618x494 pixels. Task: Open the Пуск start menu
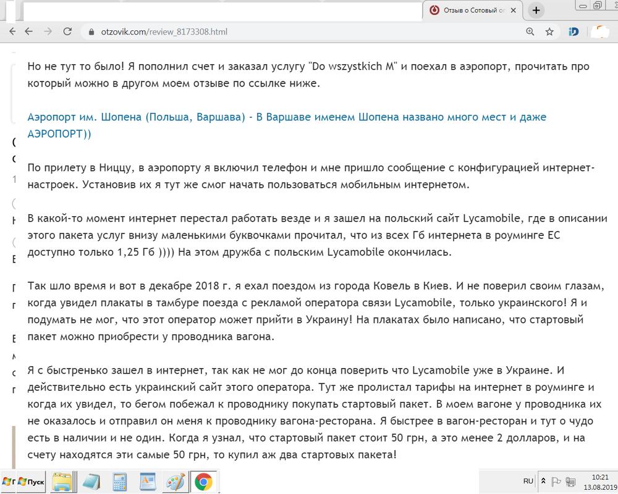click(31, 482)
